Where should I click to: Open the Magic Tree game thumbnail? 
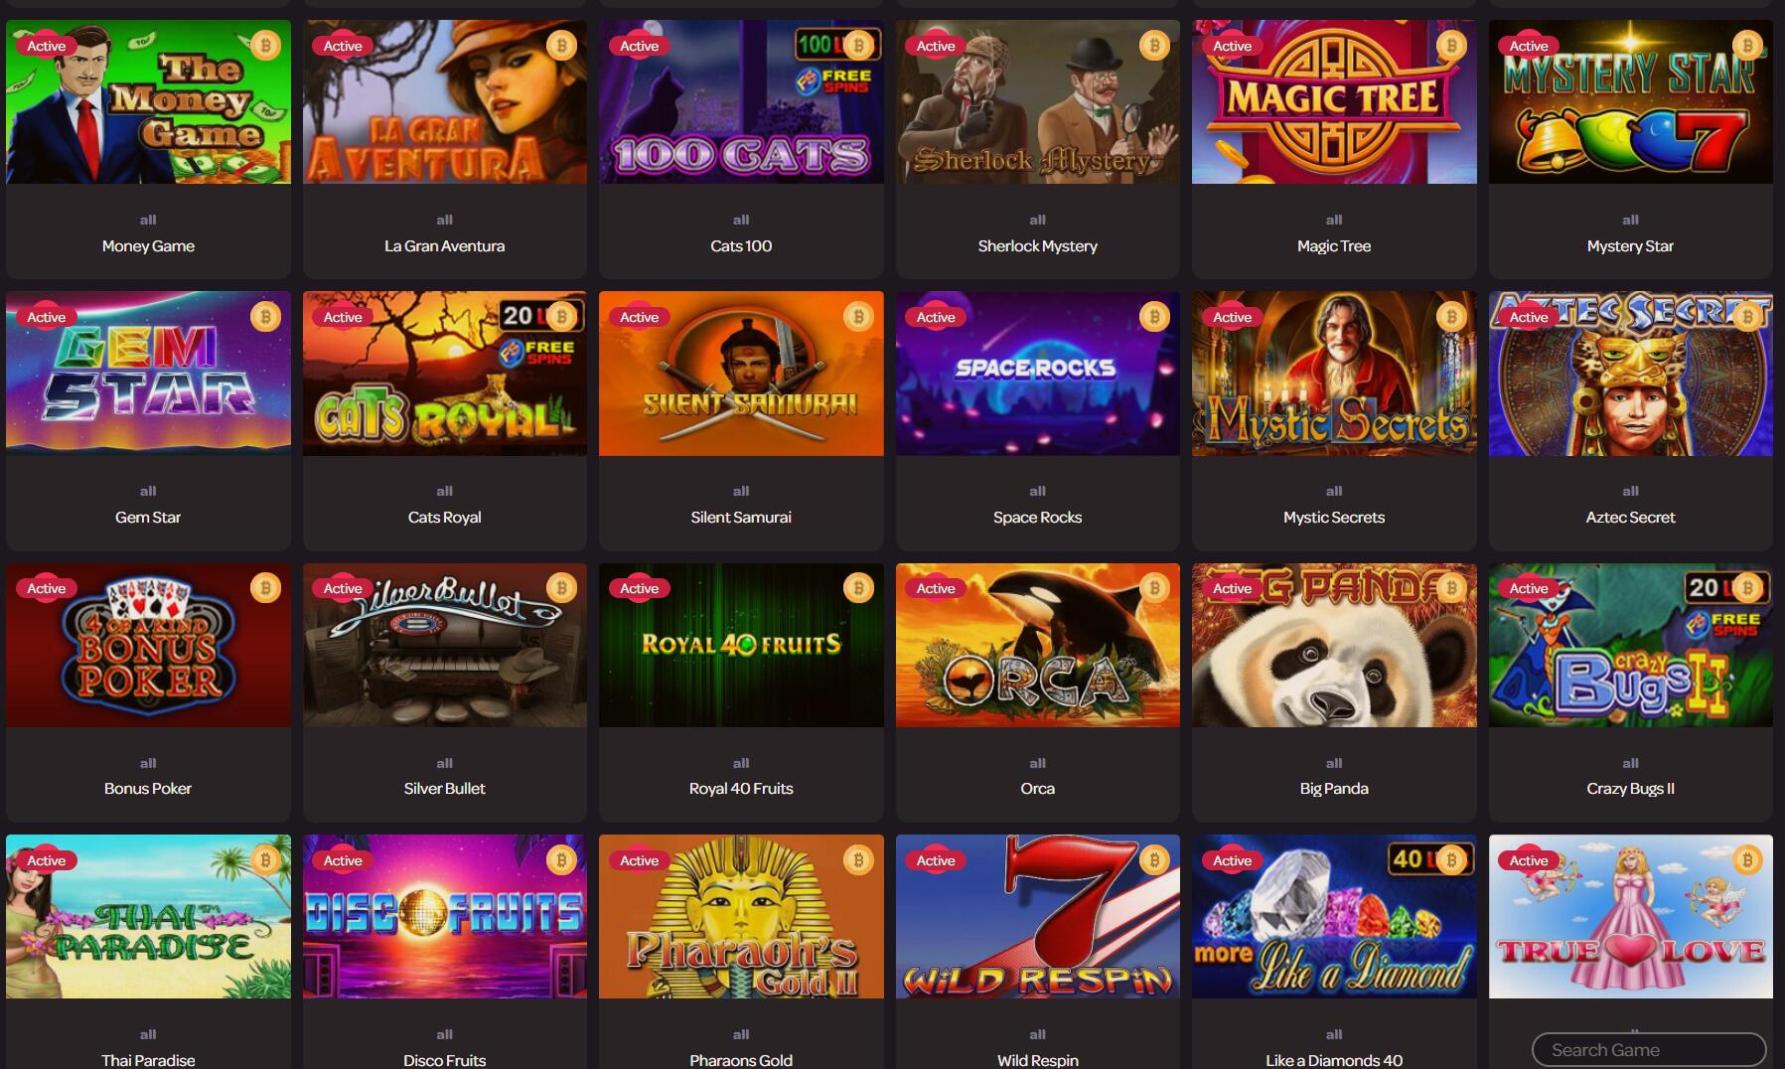[1334, 101]
